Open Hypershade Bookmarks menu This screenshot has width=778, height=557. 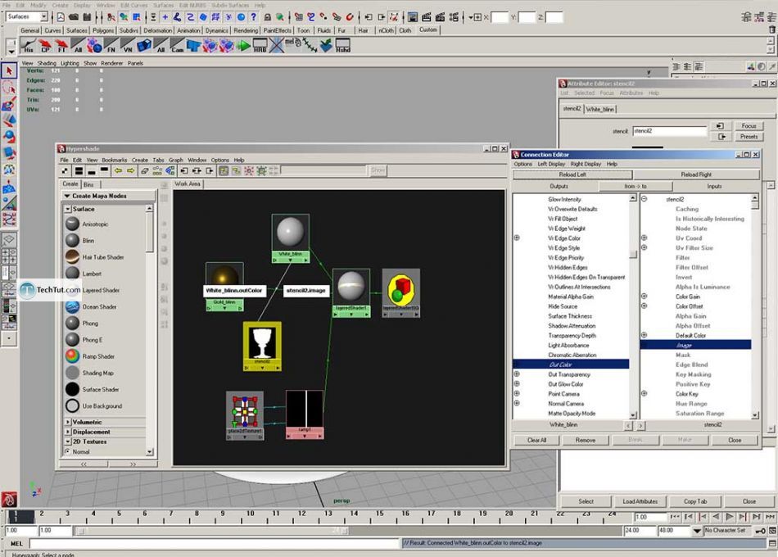point(114,161)
